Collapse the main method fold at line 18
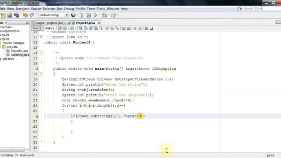Screen dimensions: 281x158 41,73
